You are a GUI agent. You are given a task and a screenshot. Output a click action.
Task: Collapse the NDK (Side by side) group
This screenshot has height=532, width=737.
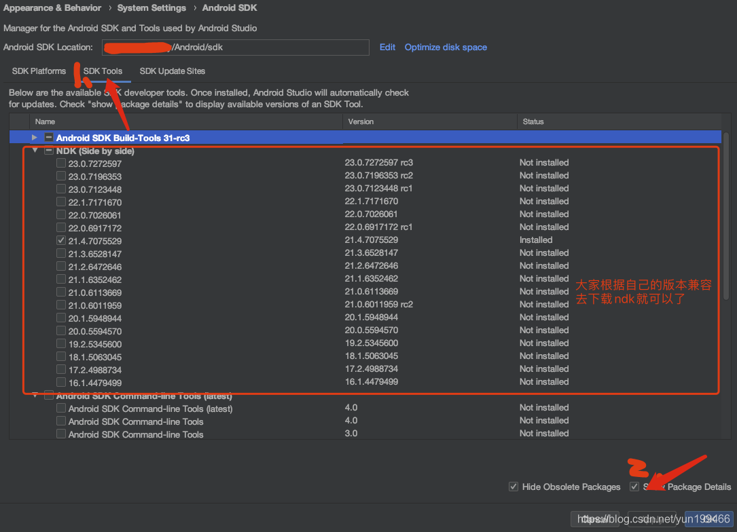click(35, 151)
